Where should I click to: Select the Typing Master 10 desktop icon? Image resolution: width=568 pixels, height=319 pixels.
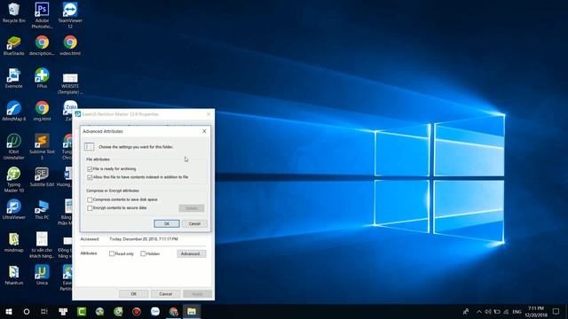click(x=14, y=180)
